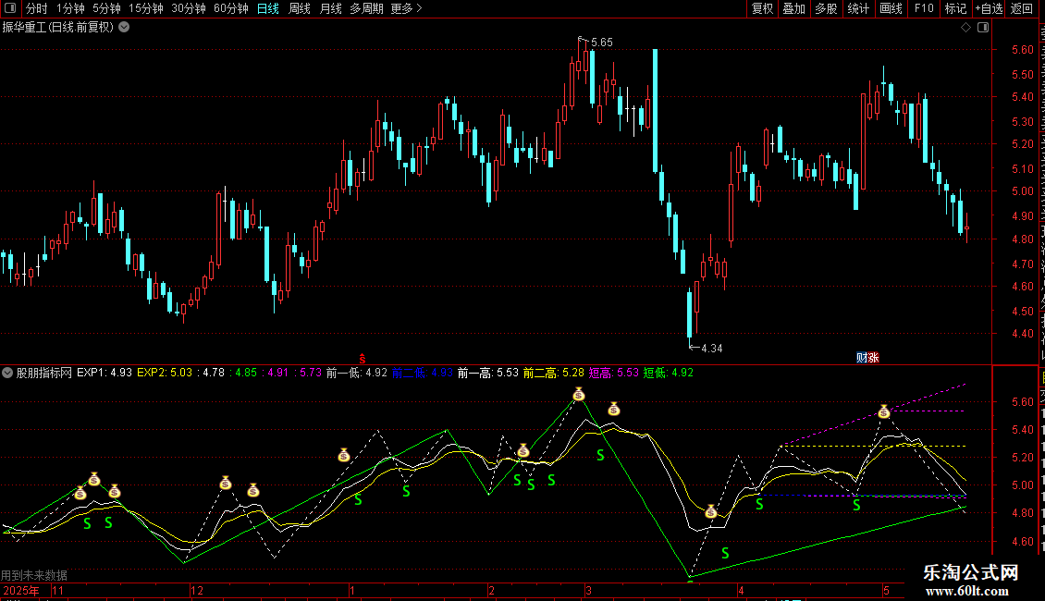
Task: Select the 60分钟 timeframe
Action: pyautogui.click(x=231, y=8)
